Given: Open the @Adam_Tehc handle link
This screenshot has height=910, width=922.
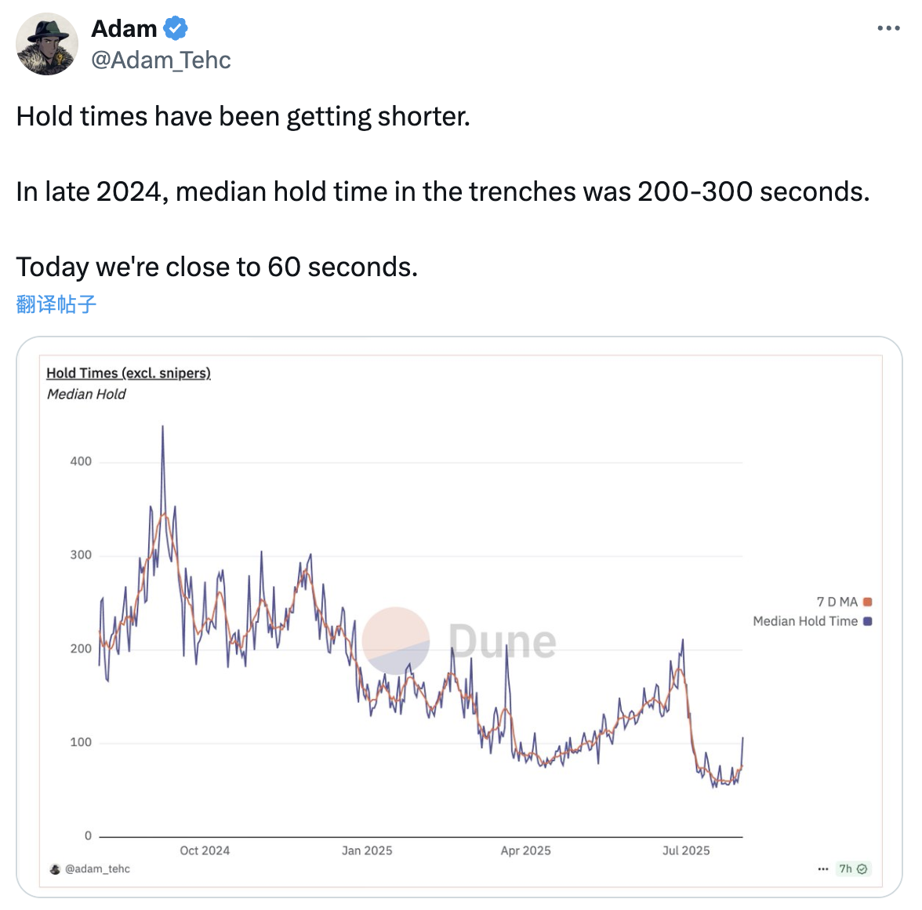Looking at the screenshot, I should [x=162, y=60].
